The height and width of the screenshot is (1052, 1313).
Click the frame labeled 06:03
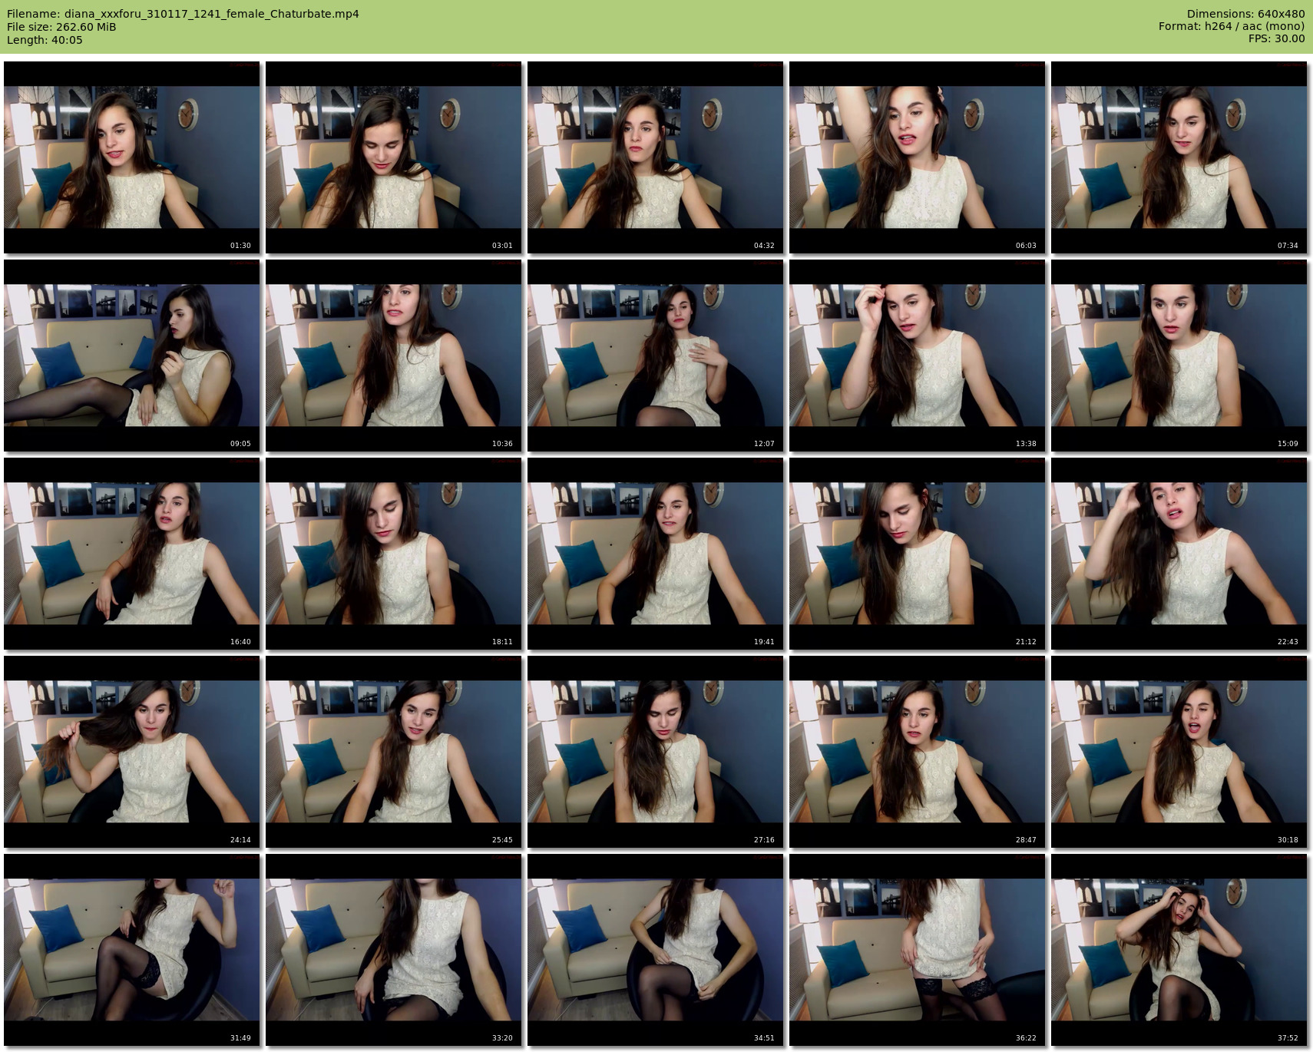click(918, 157)
